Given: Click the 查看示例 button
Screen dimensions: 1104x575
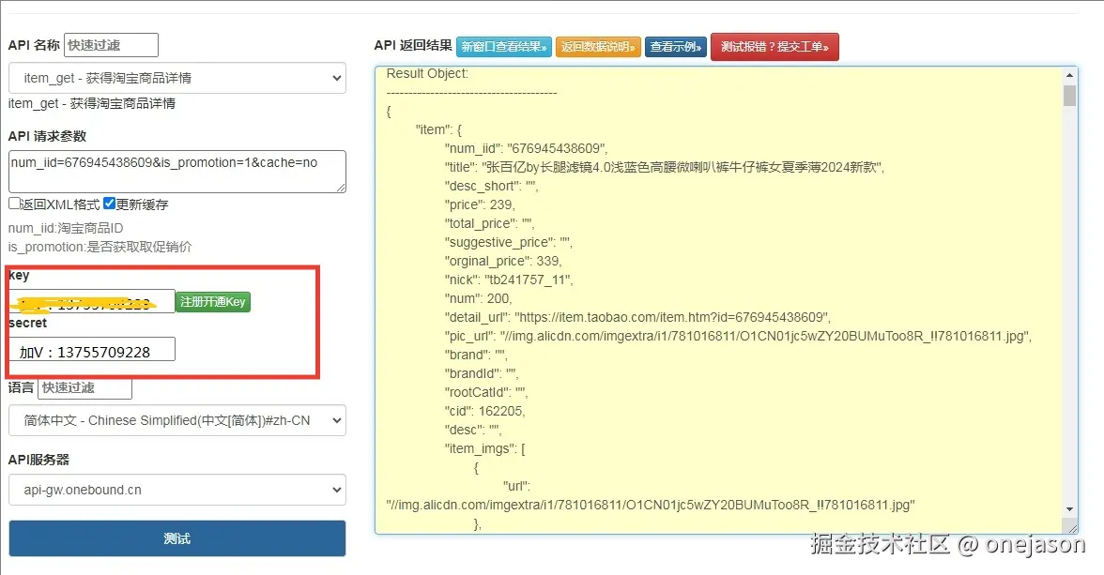Looking at the screenshot, I should (675, 47).
